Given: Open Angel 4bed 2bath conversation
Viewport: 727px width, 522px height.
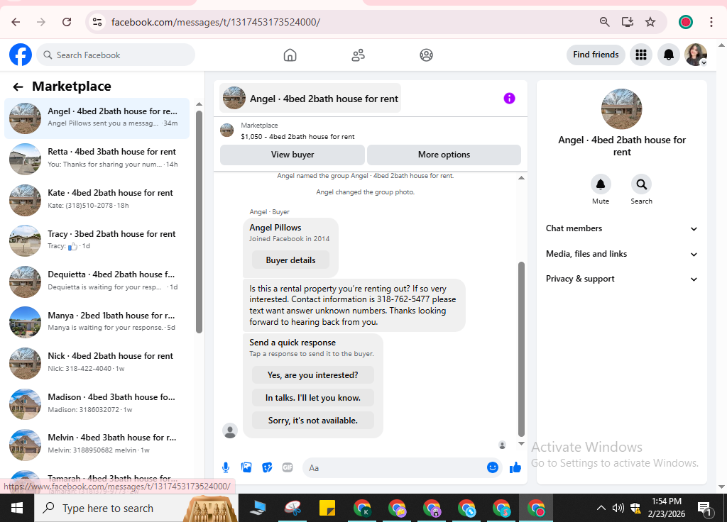Looking at the screenshot, I should pyautogui.click(x=97, y=118).
